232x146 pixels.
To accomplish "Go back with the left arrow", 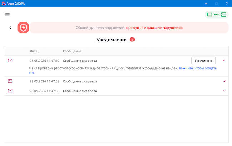I will tap(10, 27).
